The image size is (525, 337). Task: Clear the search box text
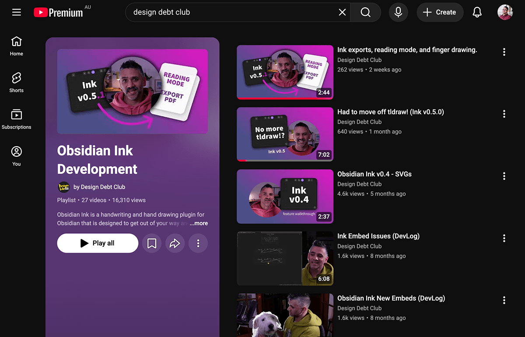(342, 12)
